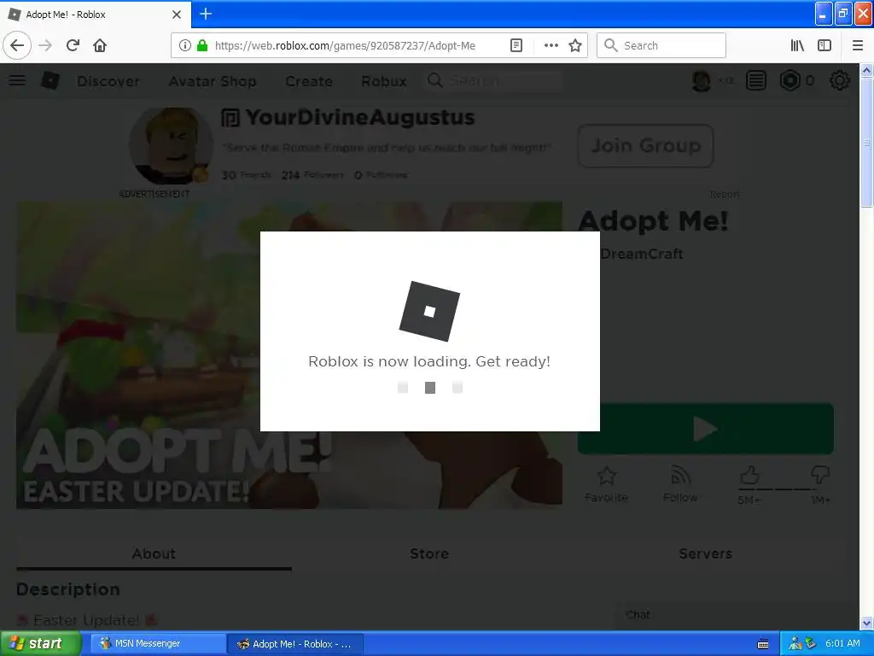Viewport: 874px width, 656px height.
Task: Click the page scrollbar down arrow
Action: pos(866,623)
